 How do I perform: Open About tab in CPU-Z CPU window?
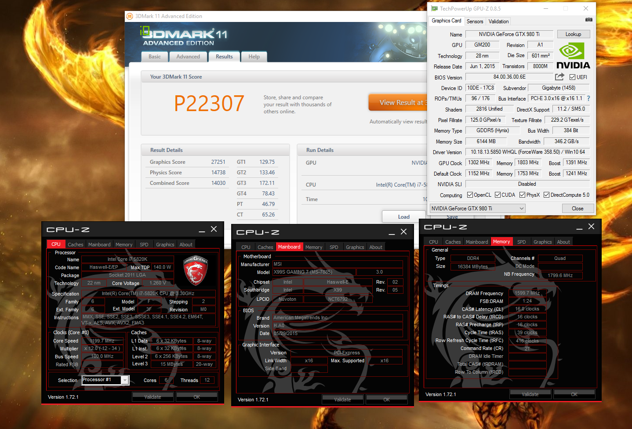186,245
